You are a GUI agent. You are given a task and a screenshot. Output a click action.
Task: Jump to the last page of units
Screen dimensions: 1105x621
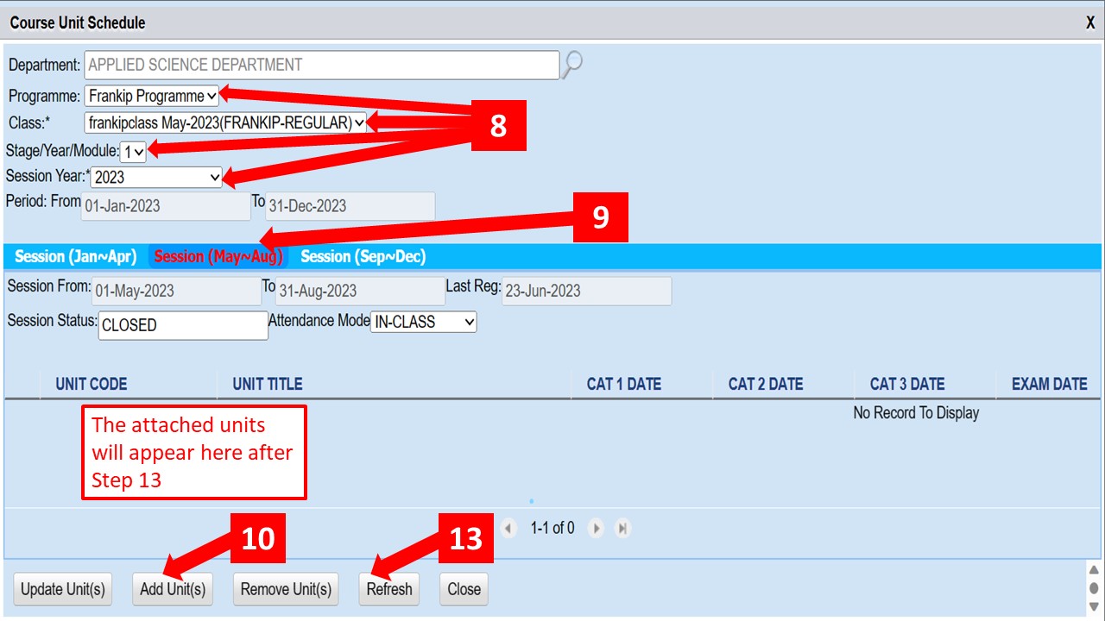click(x=622, y=528)
